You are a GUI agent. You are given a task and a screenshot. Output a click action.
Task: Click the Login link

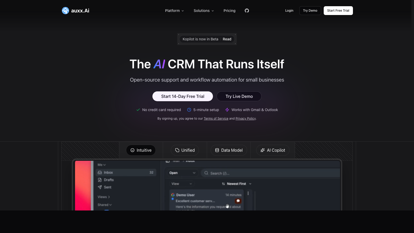[289, 11]
